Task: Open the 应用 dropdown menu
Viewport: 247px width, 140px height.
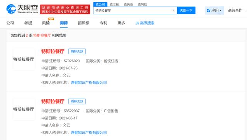Action: click(214, 10)
